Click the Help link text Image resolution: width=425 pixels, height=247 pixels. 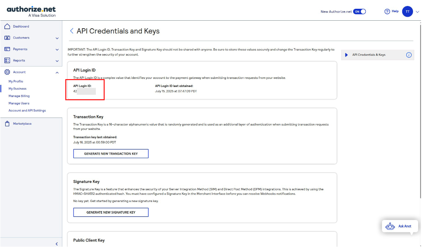click(x=395, y=11)
